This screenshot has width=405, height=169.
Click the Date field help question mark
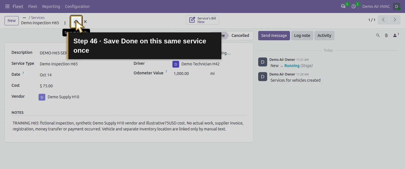point(23,73)
